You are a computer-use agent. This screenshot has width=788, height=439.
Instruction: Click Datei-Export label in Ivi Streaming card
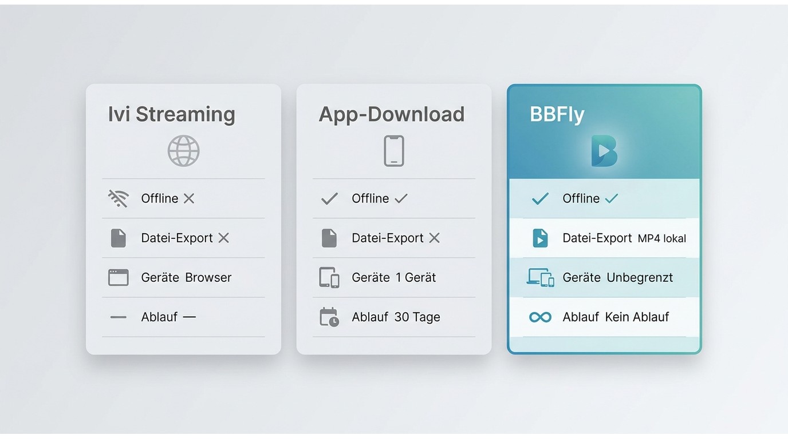click(x=177, y=238)
